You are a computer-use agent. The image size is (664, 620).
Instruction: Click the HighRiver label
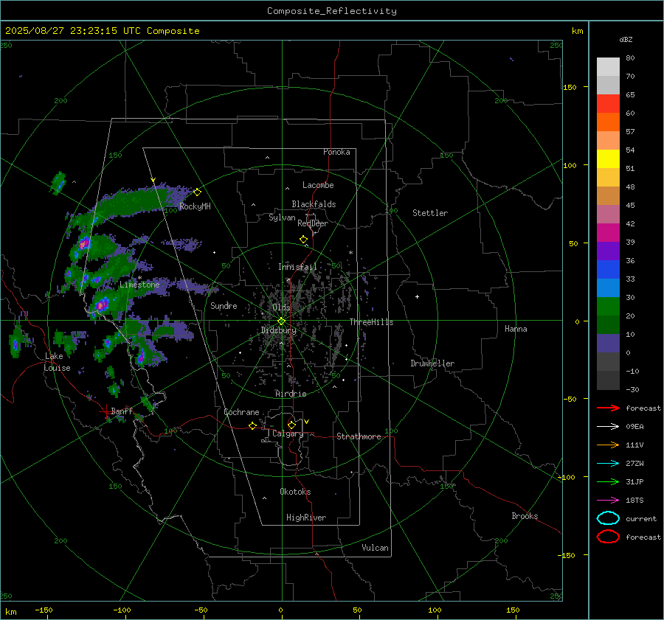(306, 518)
